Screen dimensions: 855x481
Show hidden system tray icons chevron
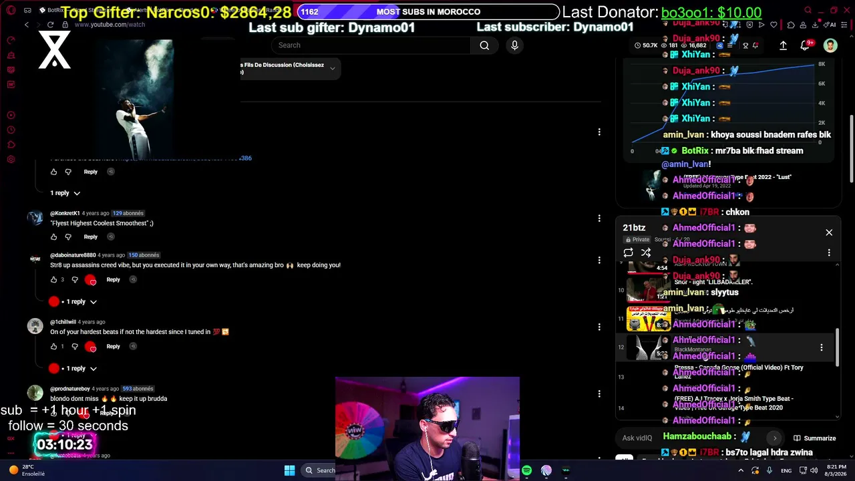[x=740, y=470]
